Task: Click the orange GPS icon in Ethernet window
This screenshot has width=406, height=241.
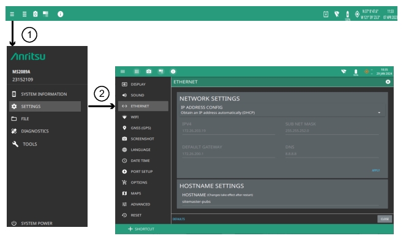Action: (366, 71)
